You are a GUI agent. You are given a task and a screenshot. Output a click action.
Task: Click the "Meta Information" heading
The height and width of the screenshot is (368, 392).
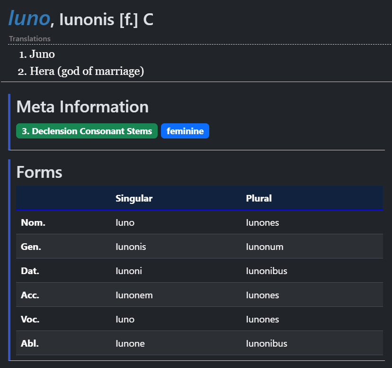click(82, 107)
